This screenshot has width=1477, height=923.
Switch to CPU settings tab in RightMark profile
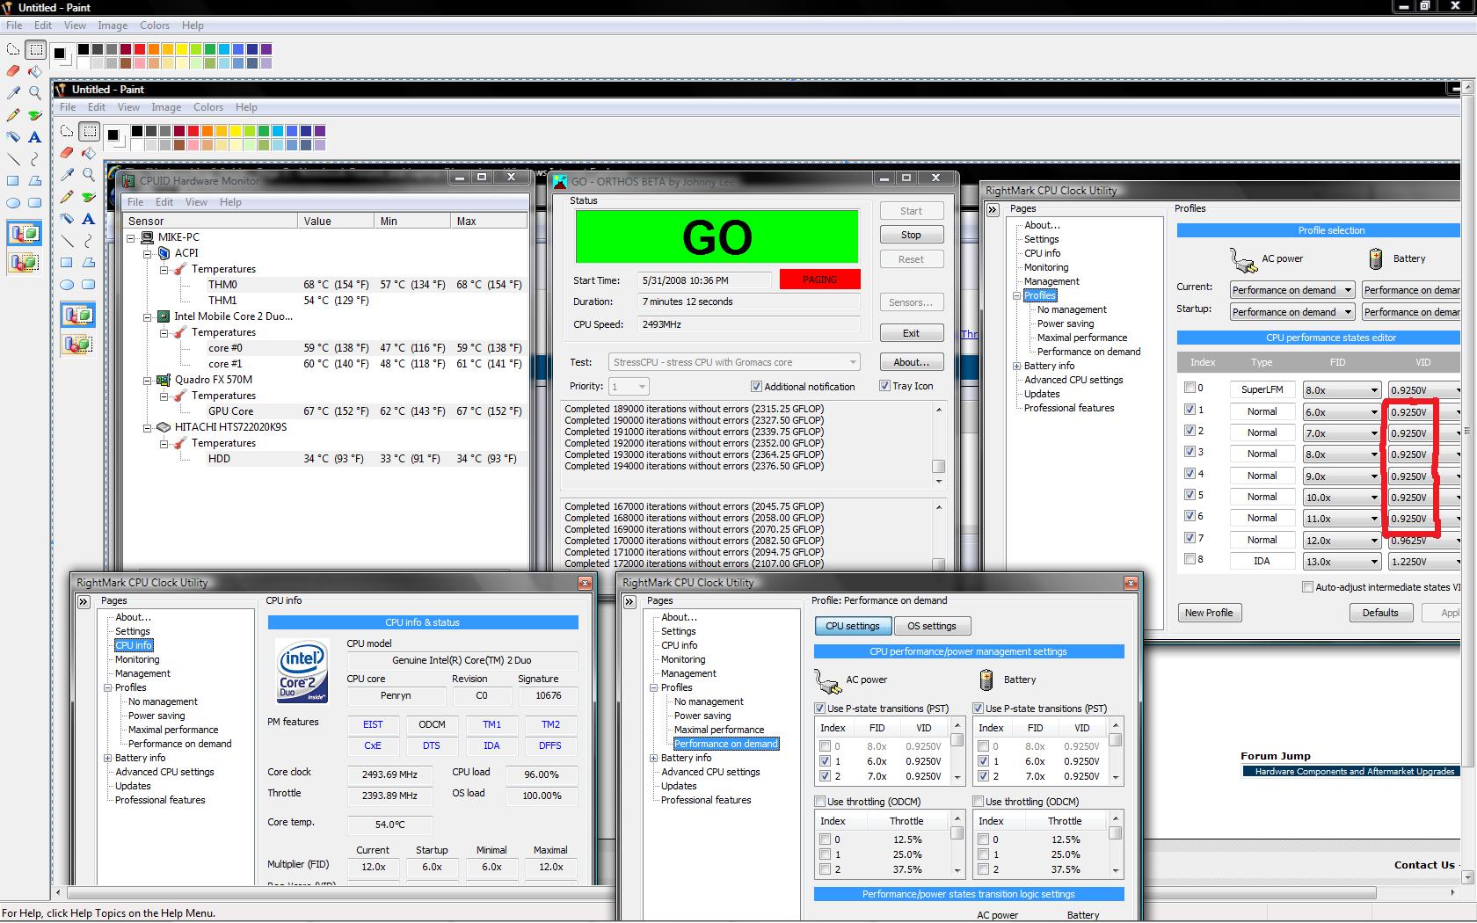click(x=853, y=626)
